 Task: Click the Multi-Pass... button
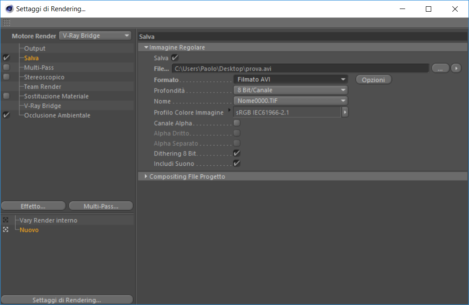pos(101,206)
